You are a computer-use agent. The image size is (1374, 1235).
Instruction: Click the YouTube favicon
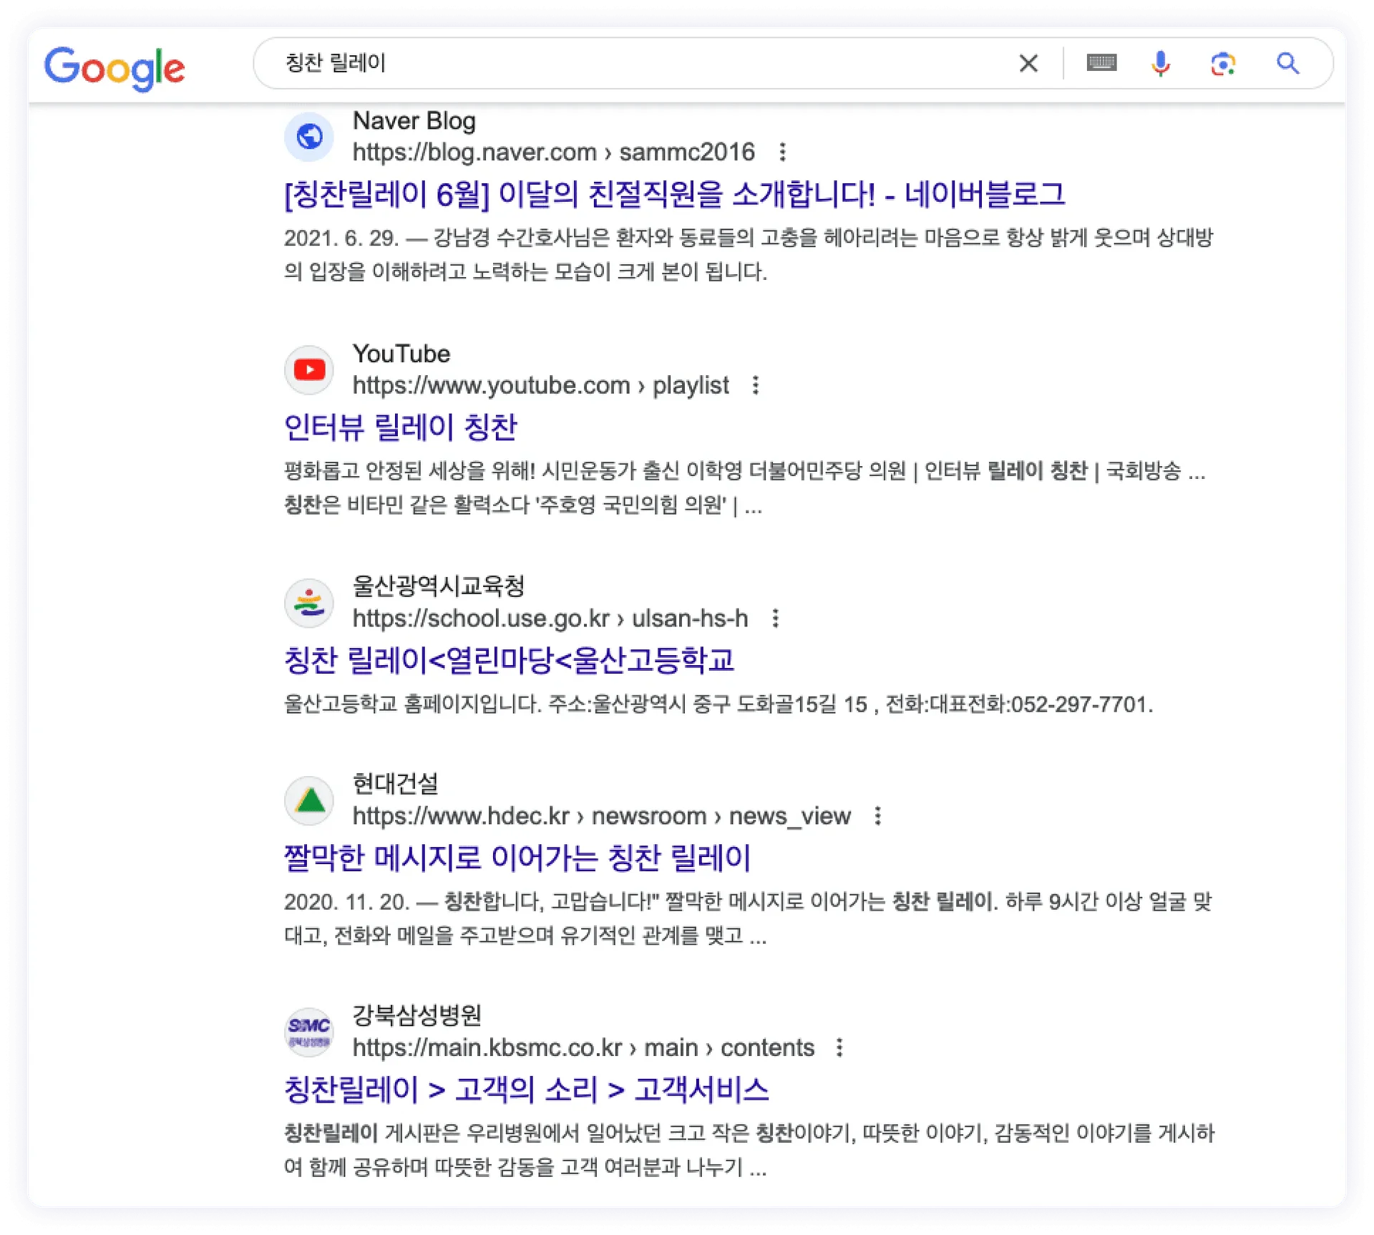[309, 369]
